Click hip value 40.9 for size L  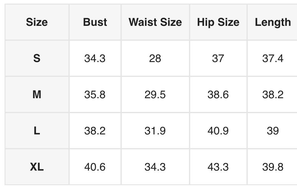[x=218, y=131]
